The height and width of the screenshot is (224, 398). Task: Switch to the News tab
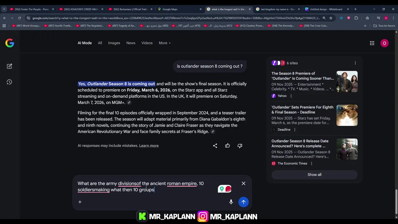tap(131, 43)
